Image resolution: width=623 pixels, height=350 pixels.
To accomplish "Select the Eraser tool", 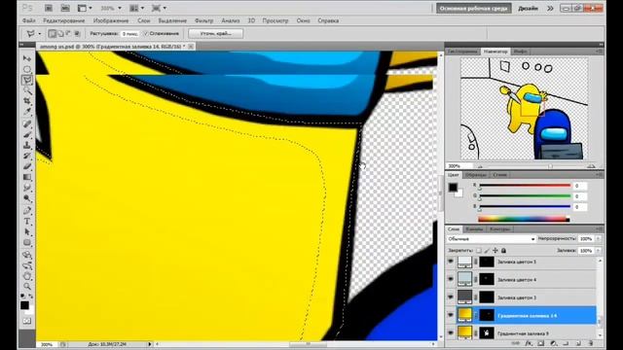I will coord(27,166).
